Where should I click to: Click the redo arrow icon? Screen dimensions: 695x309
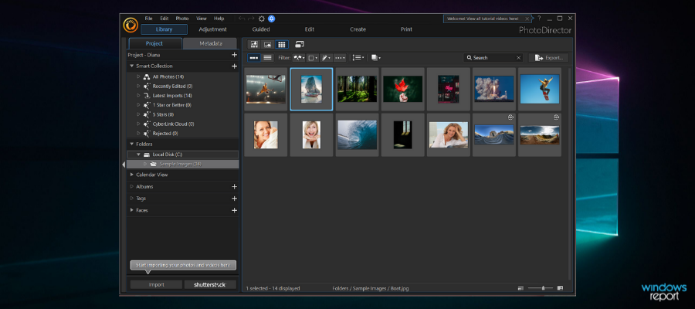click(251, 19)
